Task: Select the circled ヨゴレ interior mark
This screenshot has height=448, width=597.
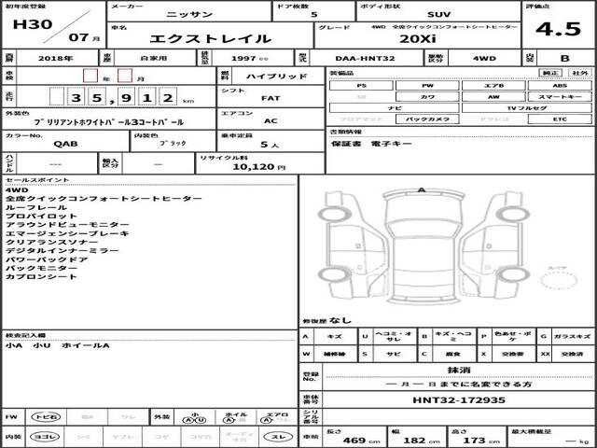Action: point(40,437)
